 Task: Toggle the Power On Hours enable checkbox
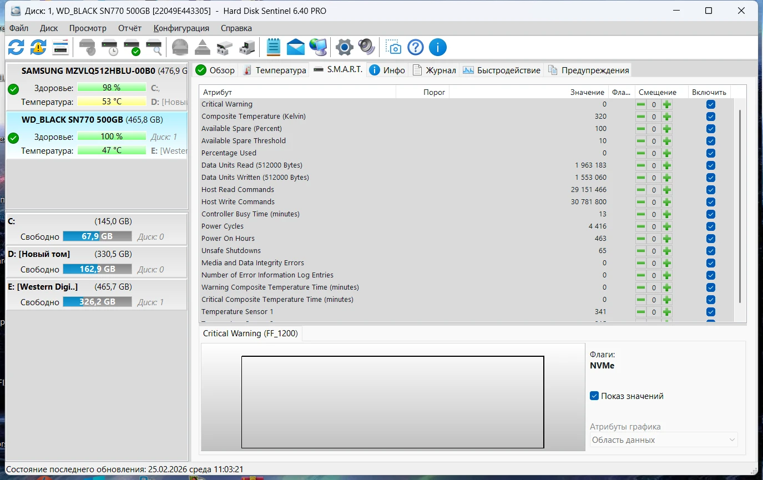click(x=710, y=239)
